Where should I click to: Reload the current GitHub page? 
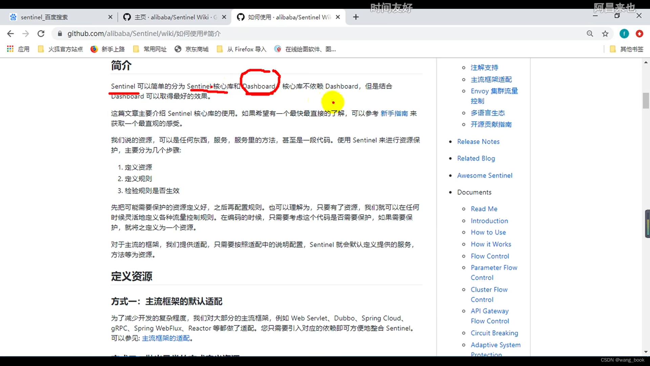point(41,34)
